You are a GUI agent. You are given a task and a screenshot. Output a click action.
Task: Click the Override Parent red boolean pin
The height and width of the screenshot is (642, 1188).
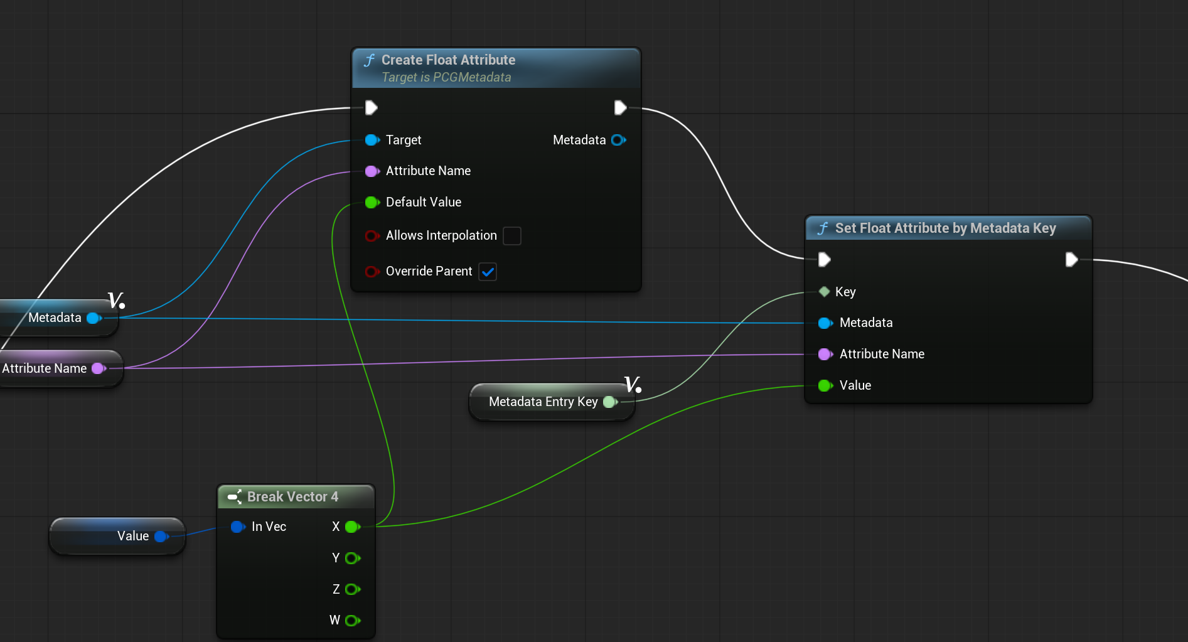[x=372, y=272]
